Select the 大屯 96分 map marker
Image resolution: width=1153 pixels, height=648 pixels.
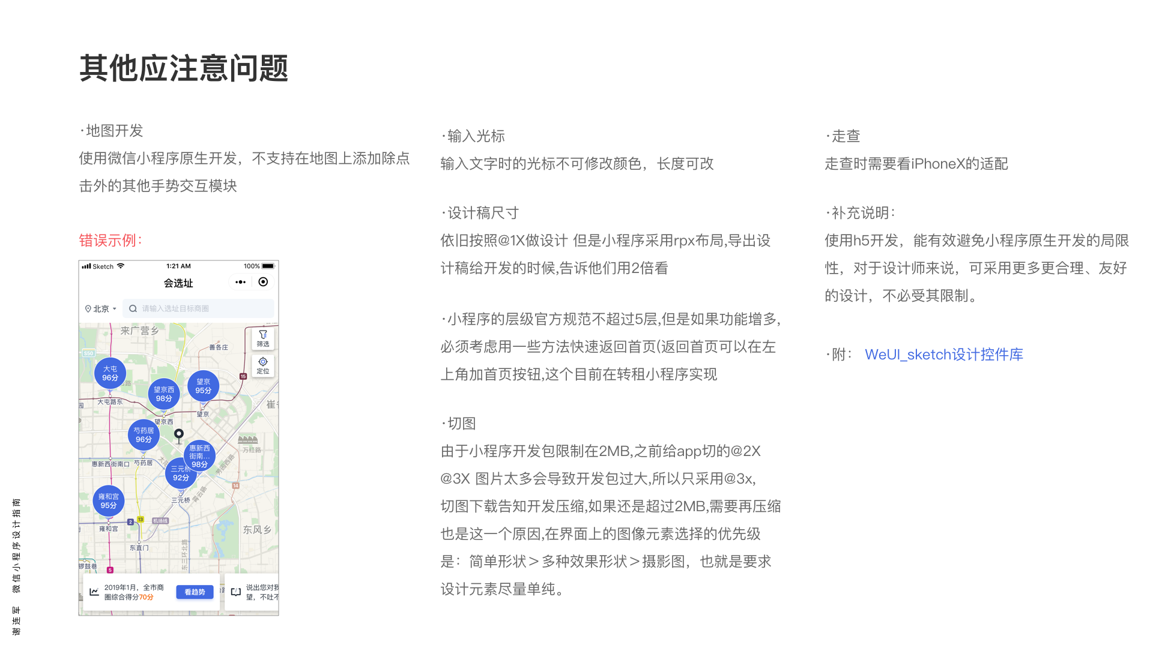click(x=110, y=373)
